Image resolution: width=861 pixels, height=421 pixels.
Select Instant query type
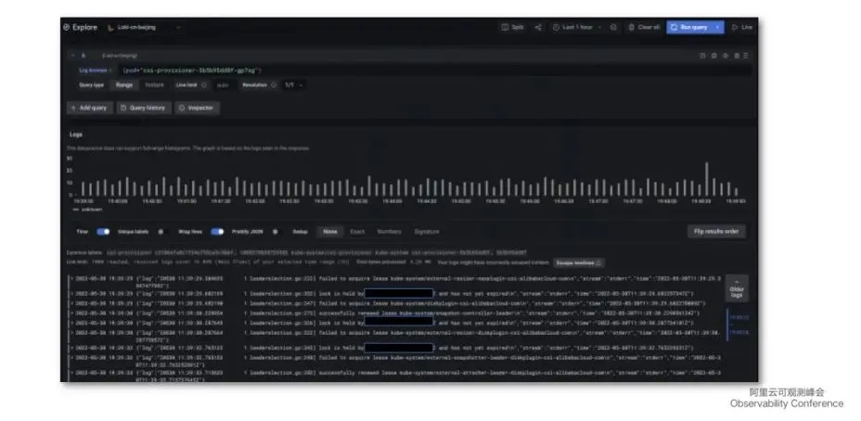pos(154,85)
